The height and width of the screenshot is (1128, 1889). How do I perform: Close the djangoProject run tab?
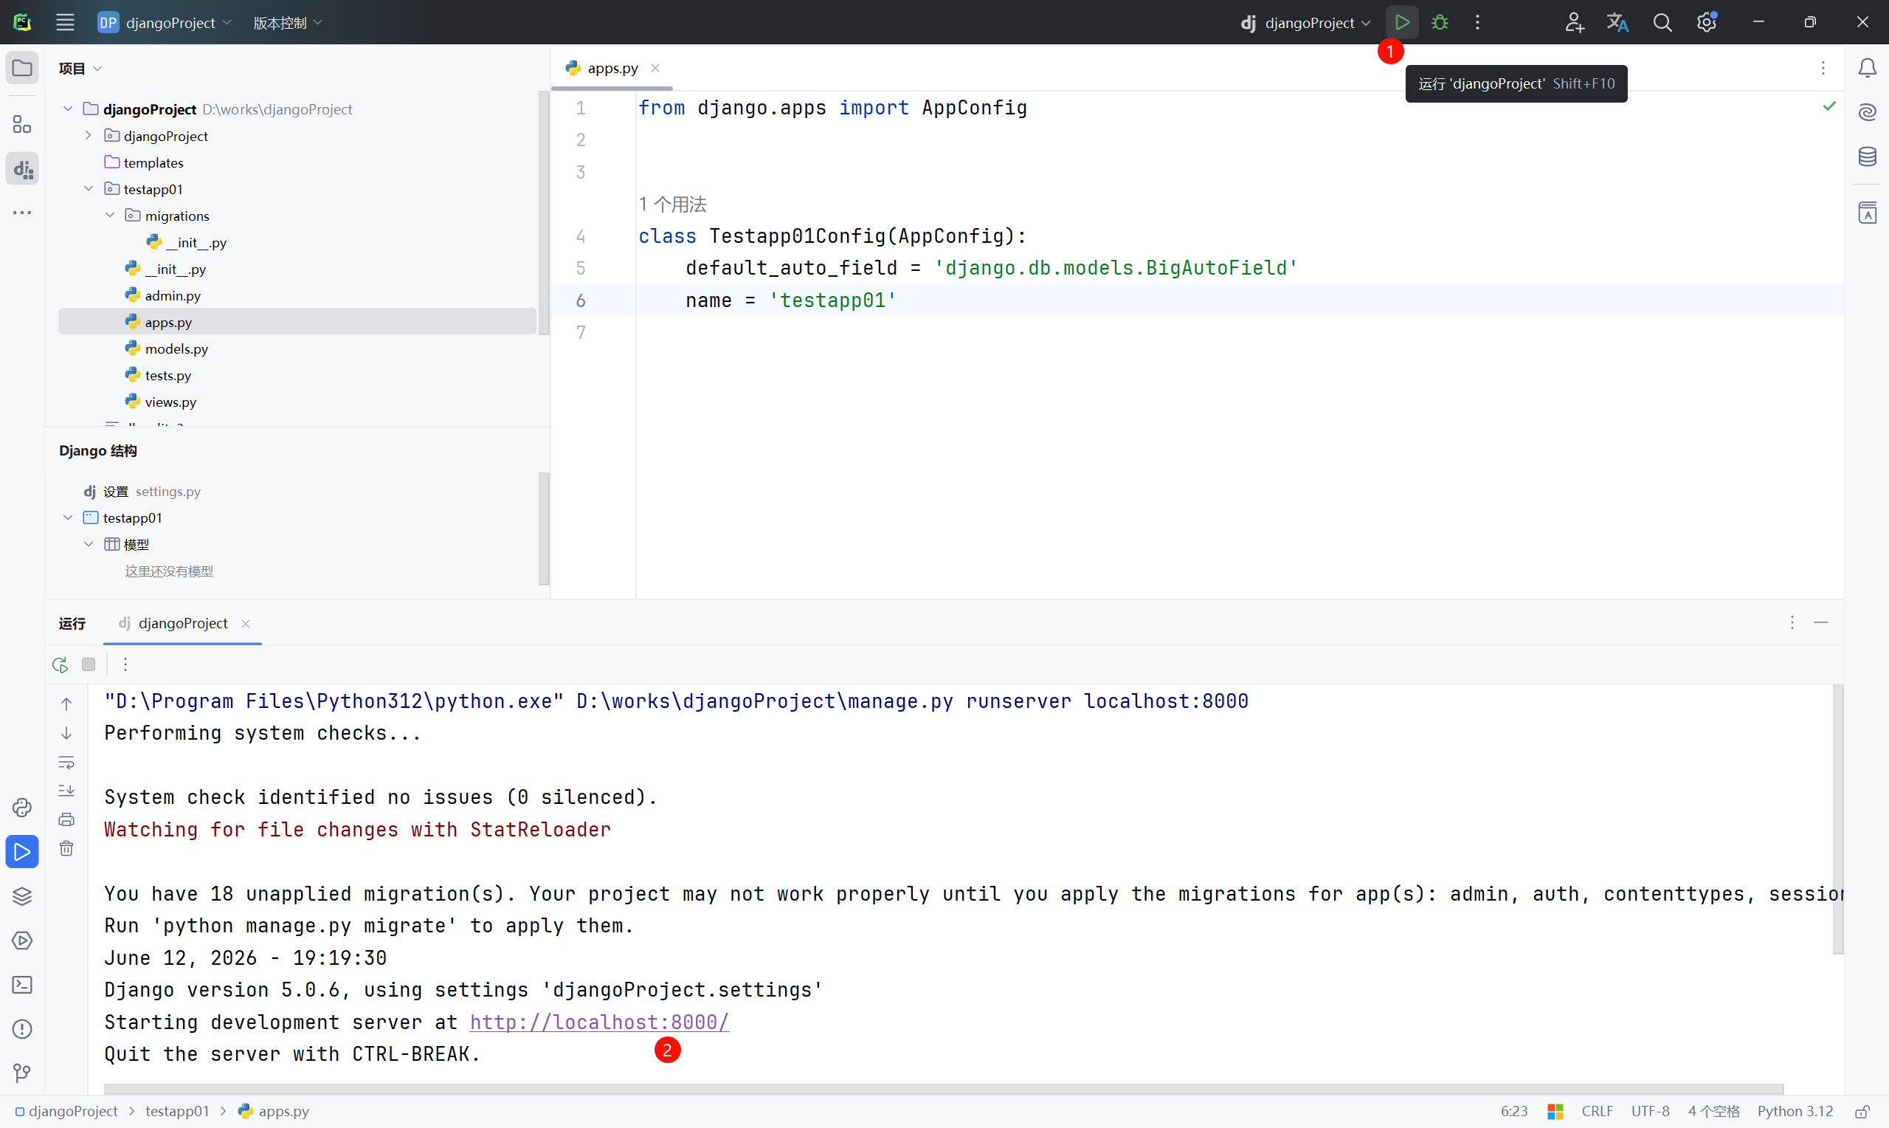(245, 623)
